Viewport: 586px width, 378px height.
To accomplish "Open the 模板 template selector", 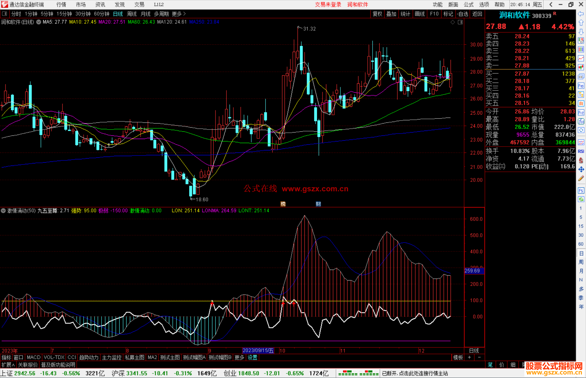I will (458, 357).
